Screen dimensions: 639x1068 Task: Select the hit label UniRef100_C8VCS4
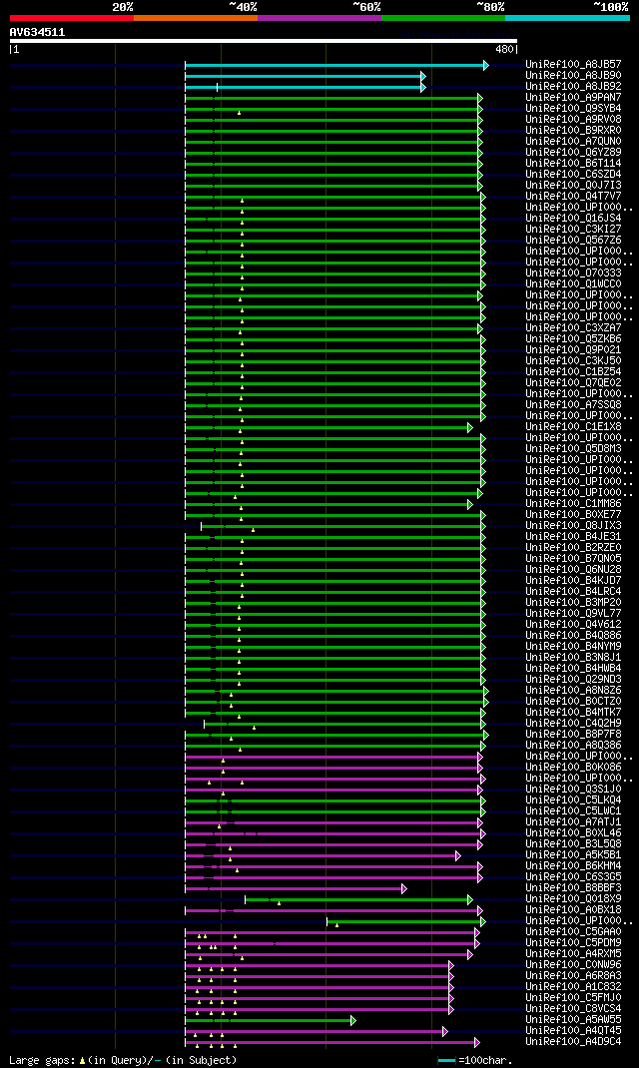tap(573, 1009)
